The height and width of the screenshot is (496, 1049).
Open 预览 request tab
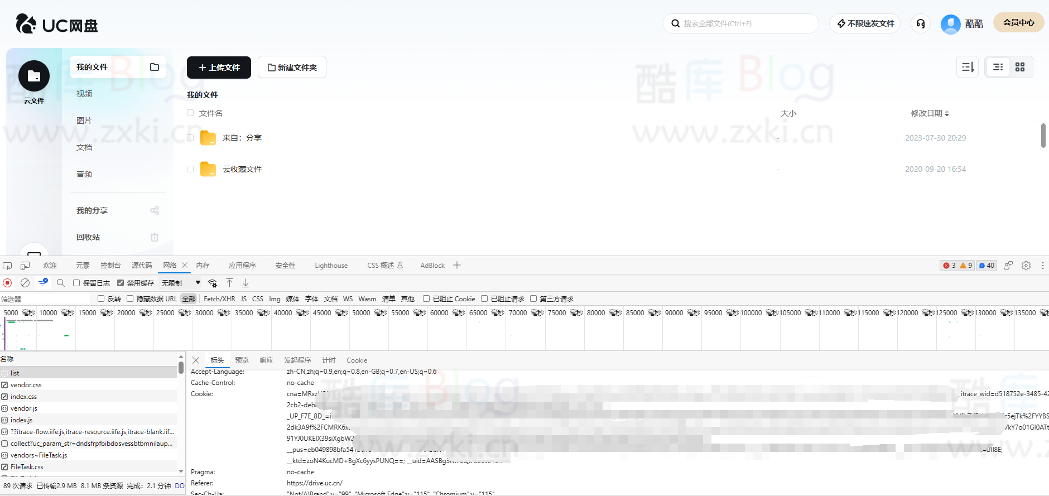pos(242,360)
